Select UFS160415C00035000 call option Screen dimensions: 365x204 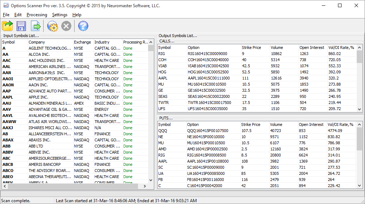(208, 109)
